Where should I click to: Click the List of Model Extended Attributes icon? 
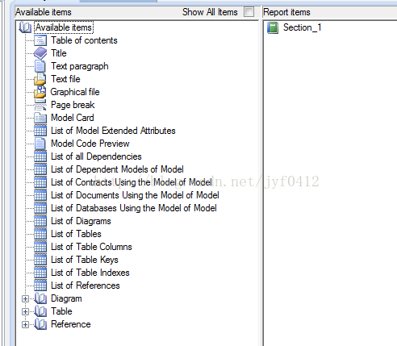(40, 131)
